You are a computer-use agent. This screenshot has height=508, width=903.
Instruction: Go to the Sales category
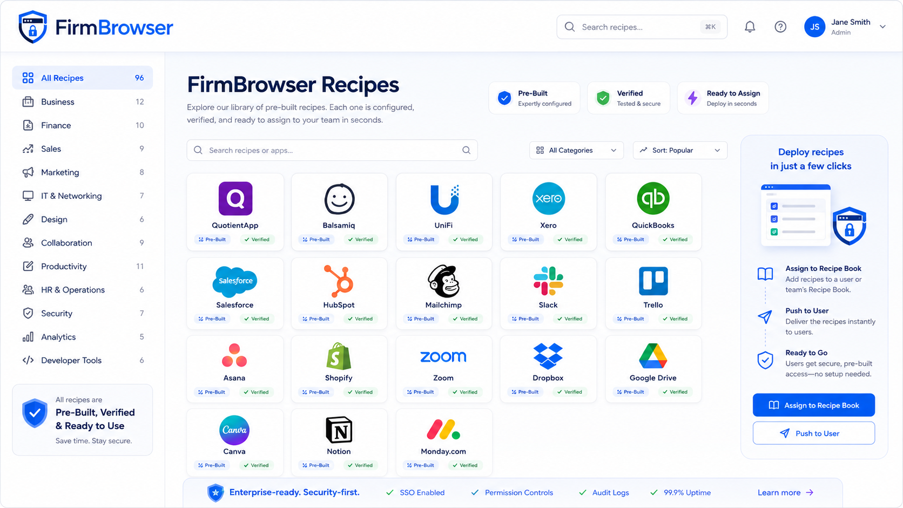click(x=83, y=148)
